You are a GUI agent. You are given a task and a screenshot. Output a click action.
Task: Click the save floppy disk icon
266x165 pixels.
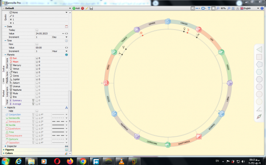pyautogui.click(x=91, y=8)
